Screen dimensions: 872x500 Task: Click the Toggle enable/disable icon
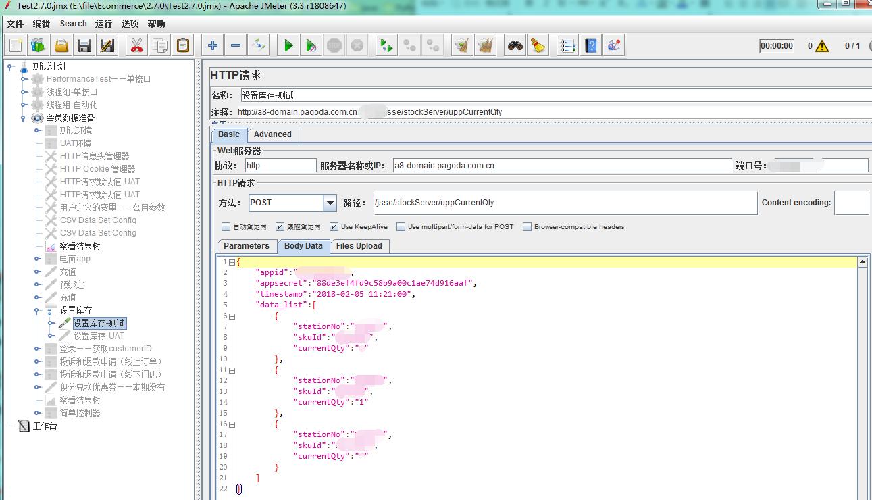pyautogui.click(x=259, y=45)
